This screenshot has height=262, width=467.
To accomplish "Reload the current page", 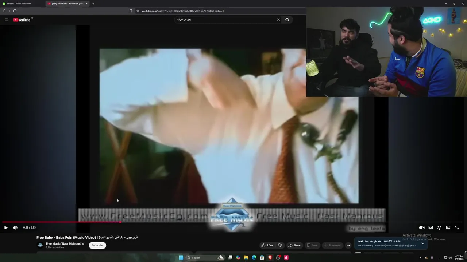I will pos(15,11).
